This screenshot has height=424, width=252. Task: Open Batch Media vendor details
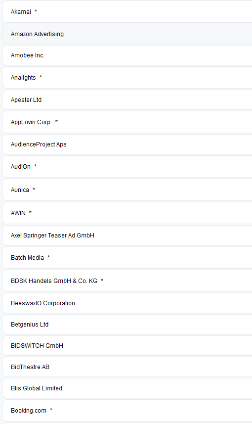[127, 258]
